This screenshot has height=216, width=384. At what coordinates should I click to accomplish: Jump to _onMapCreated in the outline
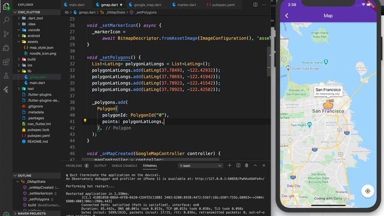click(41, 187)
